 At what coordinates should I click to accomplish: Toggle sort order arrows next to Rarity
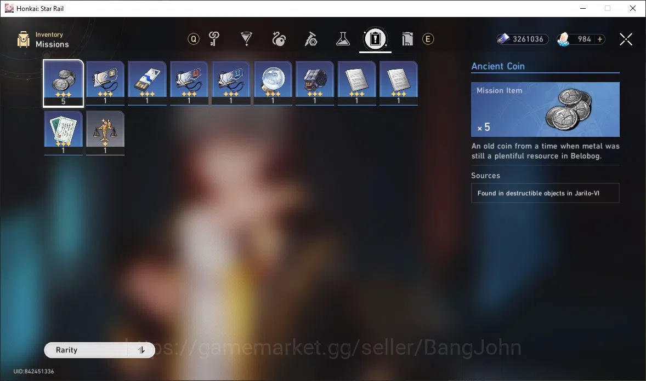pos(141,350)
